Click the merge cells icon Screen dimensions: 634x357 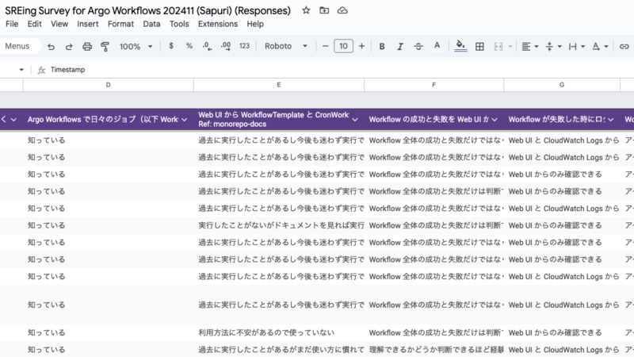[498, 47]
